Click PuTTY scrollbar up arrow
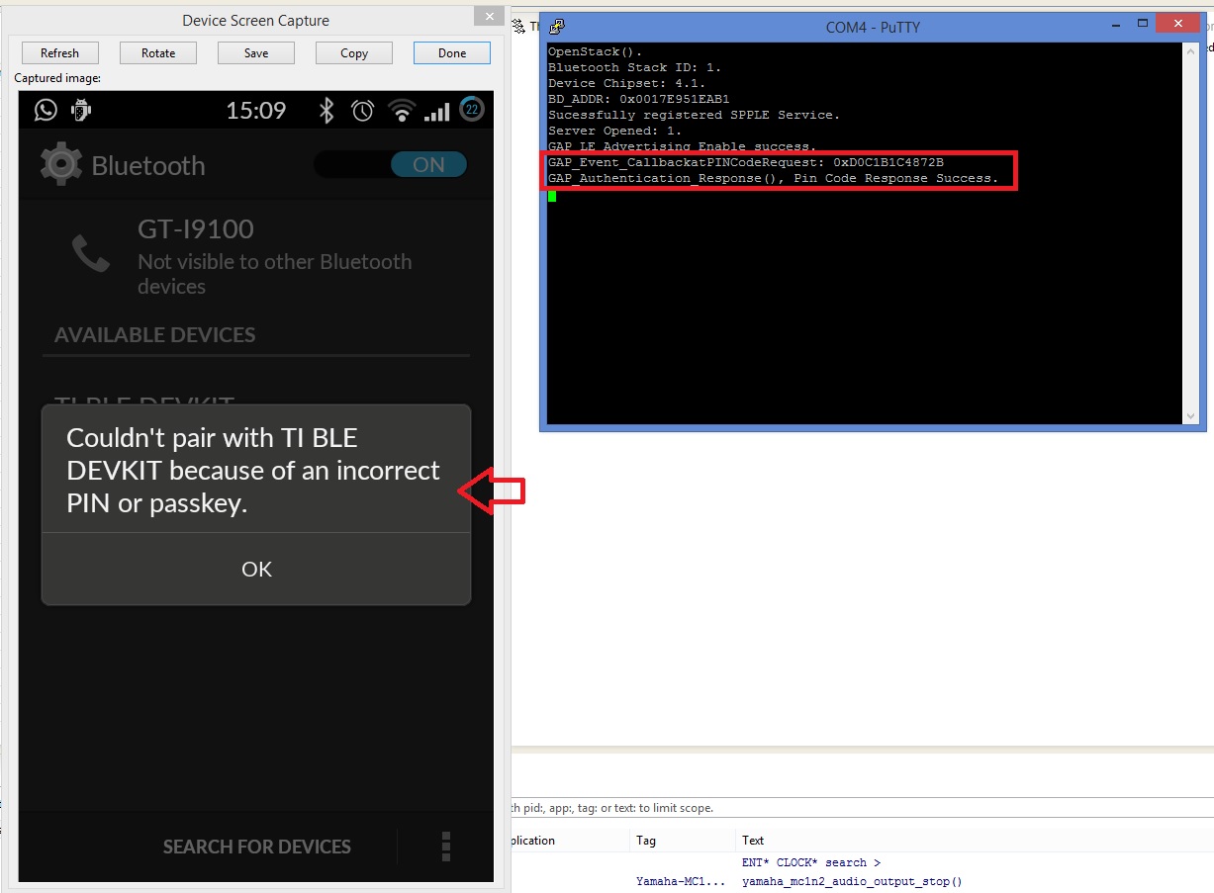This screenshot has height=893, width=1214. coord(1191,50)
